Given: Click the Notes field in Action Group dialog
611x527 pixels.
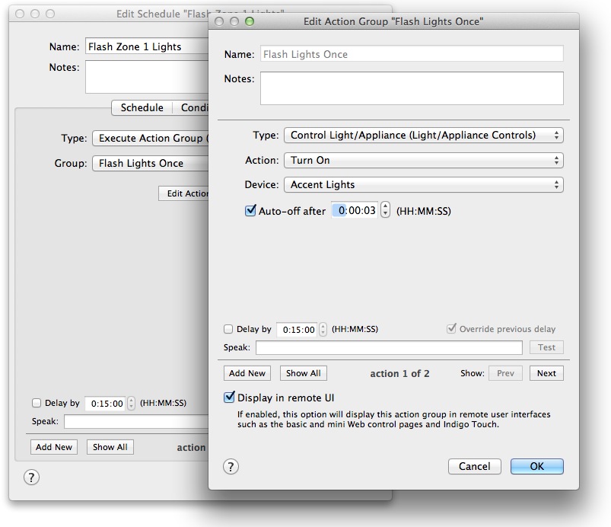Looking at the screenshot, I should click(x=412, y=88).
